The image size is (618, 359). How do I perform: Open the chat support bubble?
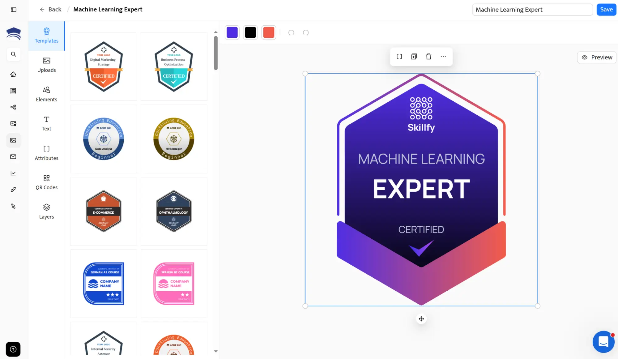[603, 342]
